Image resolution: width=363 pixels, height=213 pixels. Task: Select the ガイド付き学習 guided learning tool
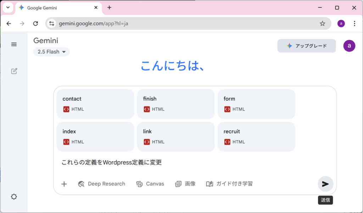(229, 184)
